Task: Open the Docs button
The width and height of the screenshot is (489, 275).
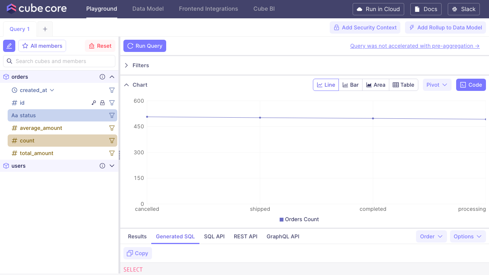Action: pos(426,9)
